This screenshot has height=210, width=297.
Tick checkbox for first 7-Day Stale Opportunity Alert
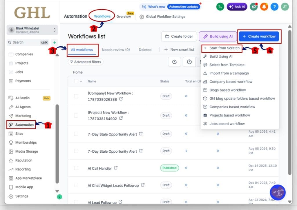(76, 134)
